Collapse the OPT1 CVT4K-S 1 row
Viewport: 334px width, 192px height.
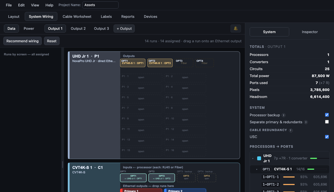point(257,169)
